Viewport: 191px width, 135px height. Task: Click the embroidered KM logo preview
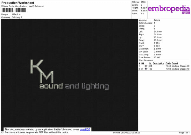point(42,71)
